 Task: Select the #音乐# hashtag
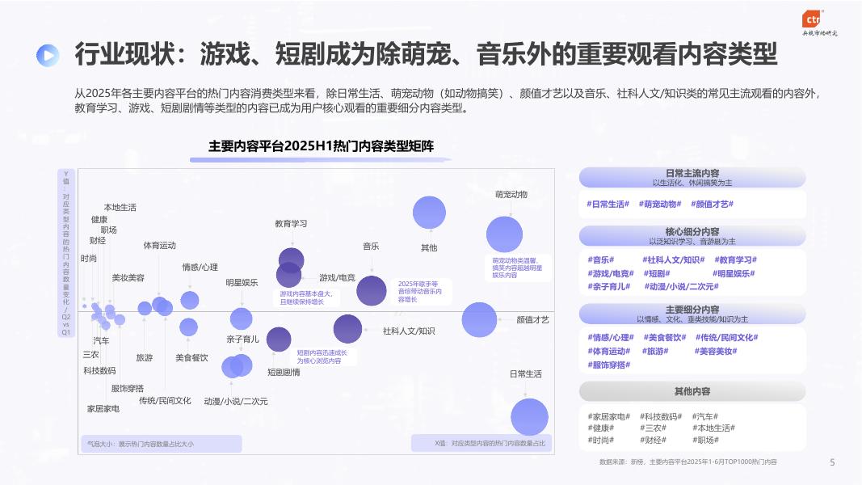click(600, 259)
